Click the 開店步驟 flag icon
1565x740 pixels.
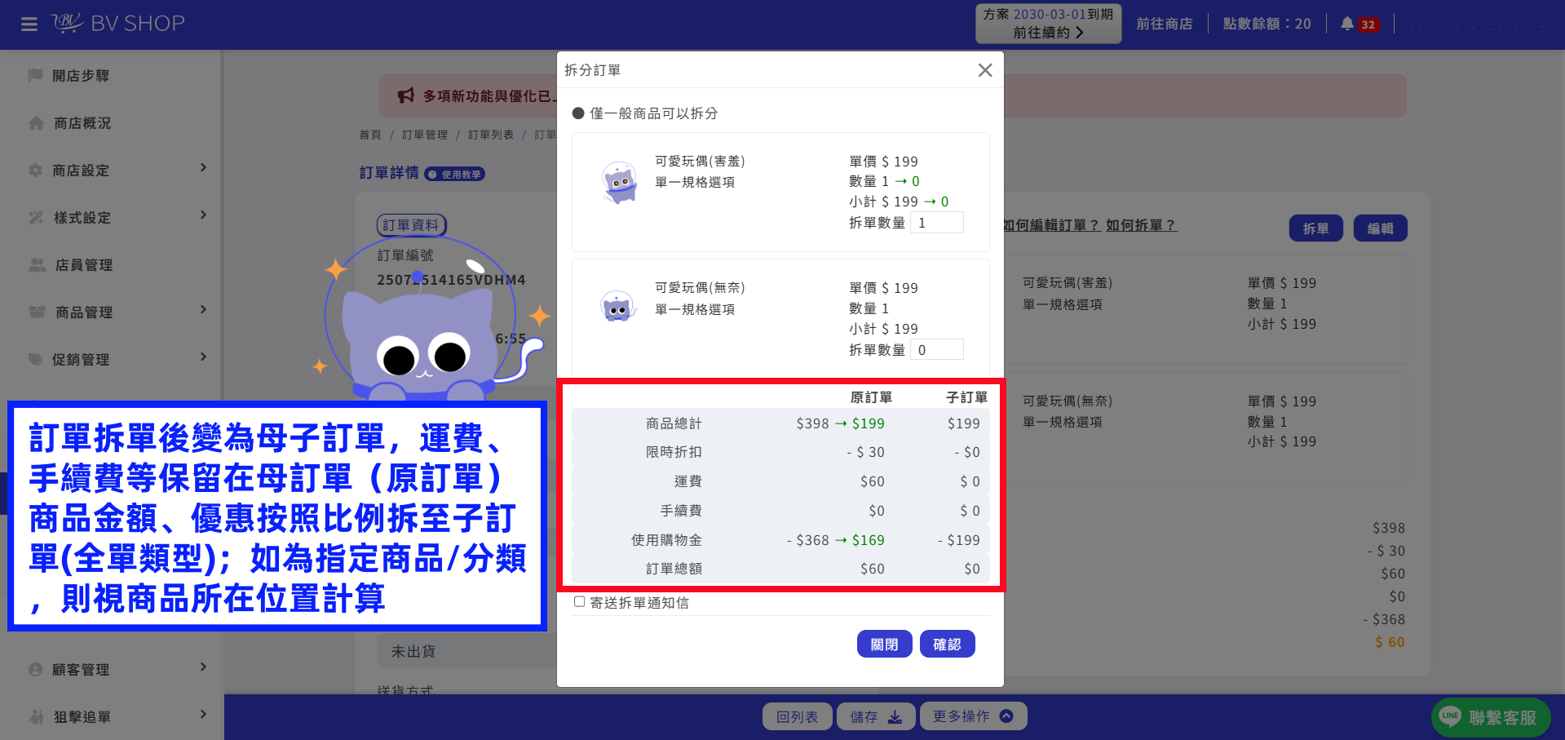coord(36,76)
